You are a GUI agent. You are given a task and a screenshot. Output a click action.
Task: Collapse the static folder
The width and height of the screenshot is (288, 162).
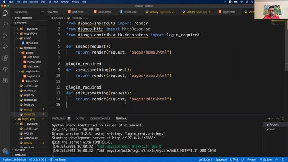pyautogui.click(x=27, y=38)
